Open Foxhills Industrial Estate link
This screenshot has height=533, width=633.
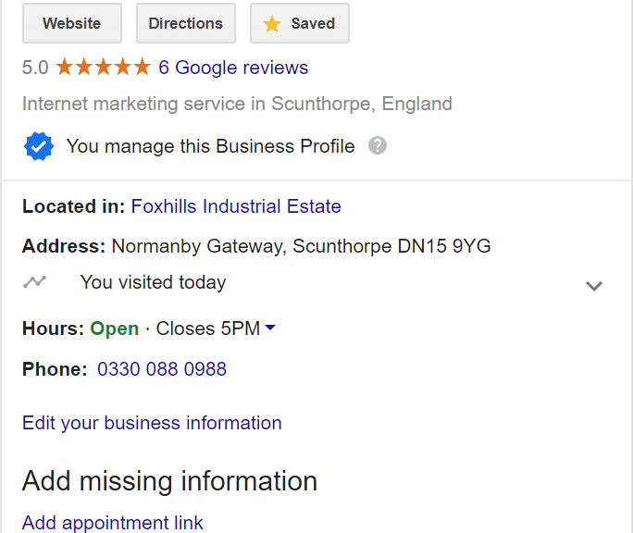coord(236,206)
